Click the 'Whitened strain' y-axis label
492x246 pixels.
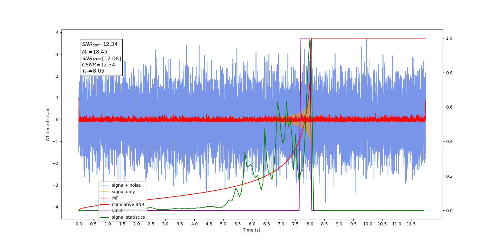[48, 124]
